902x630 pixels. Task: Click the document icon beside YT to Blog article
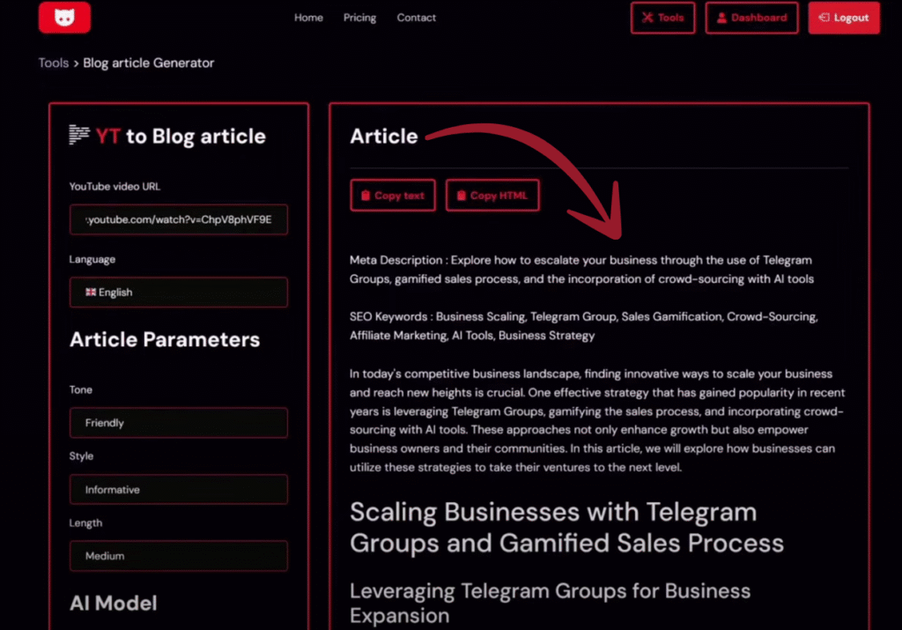pos(78,135)
